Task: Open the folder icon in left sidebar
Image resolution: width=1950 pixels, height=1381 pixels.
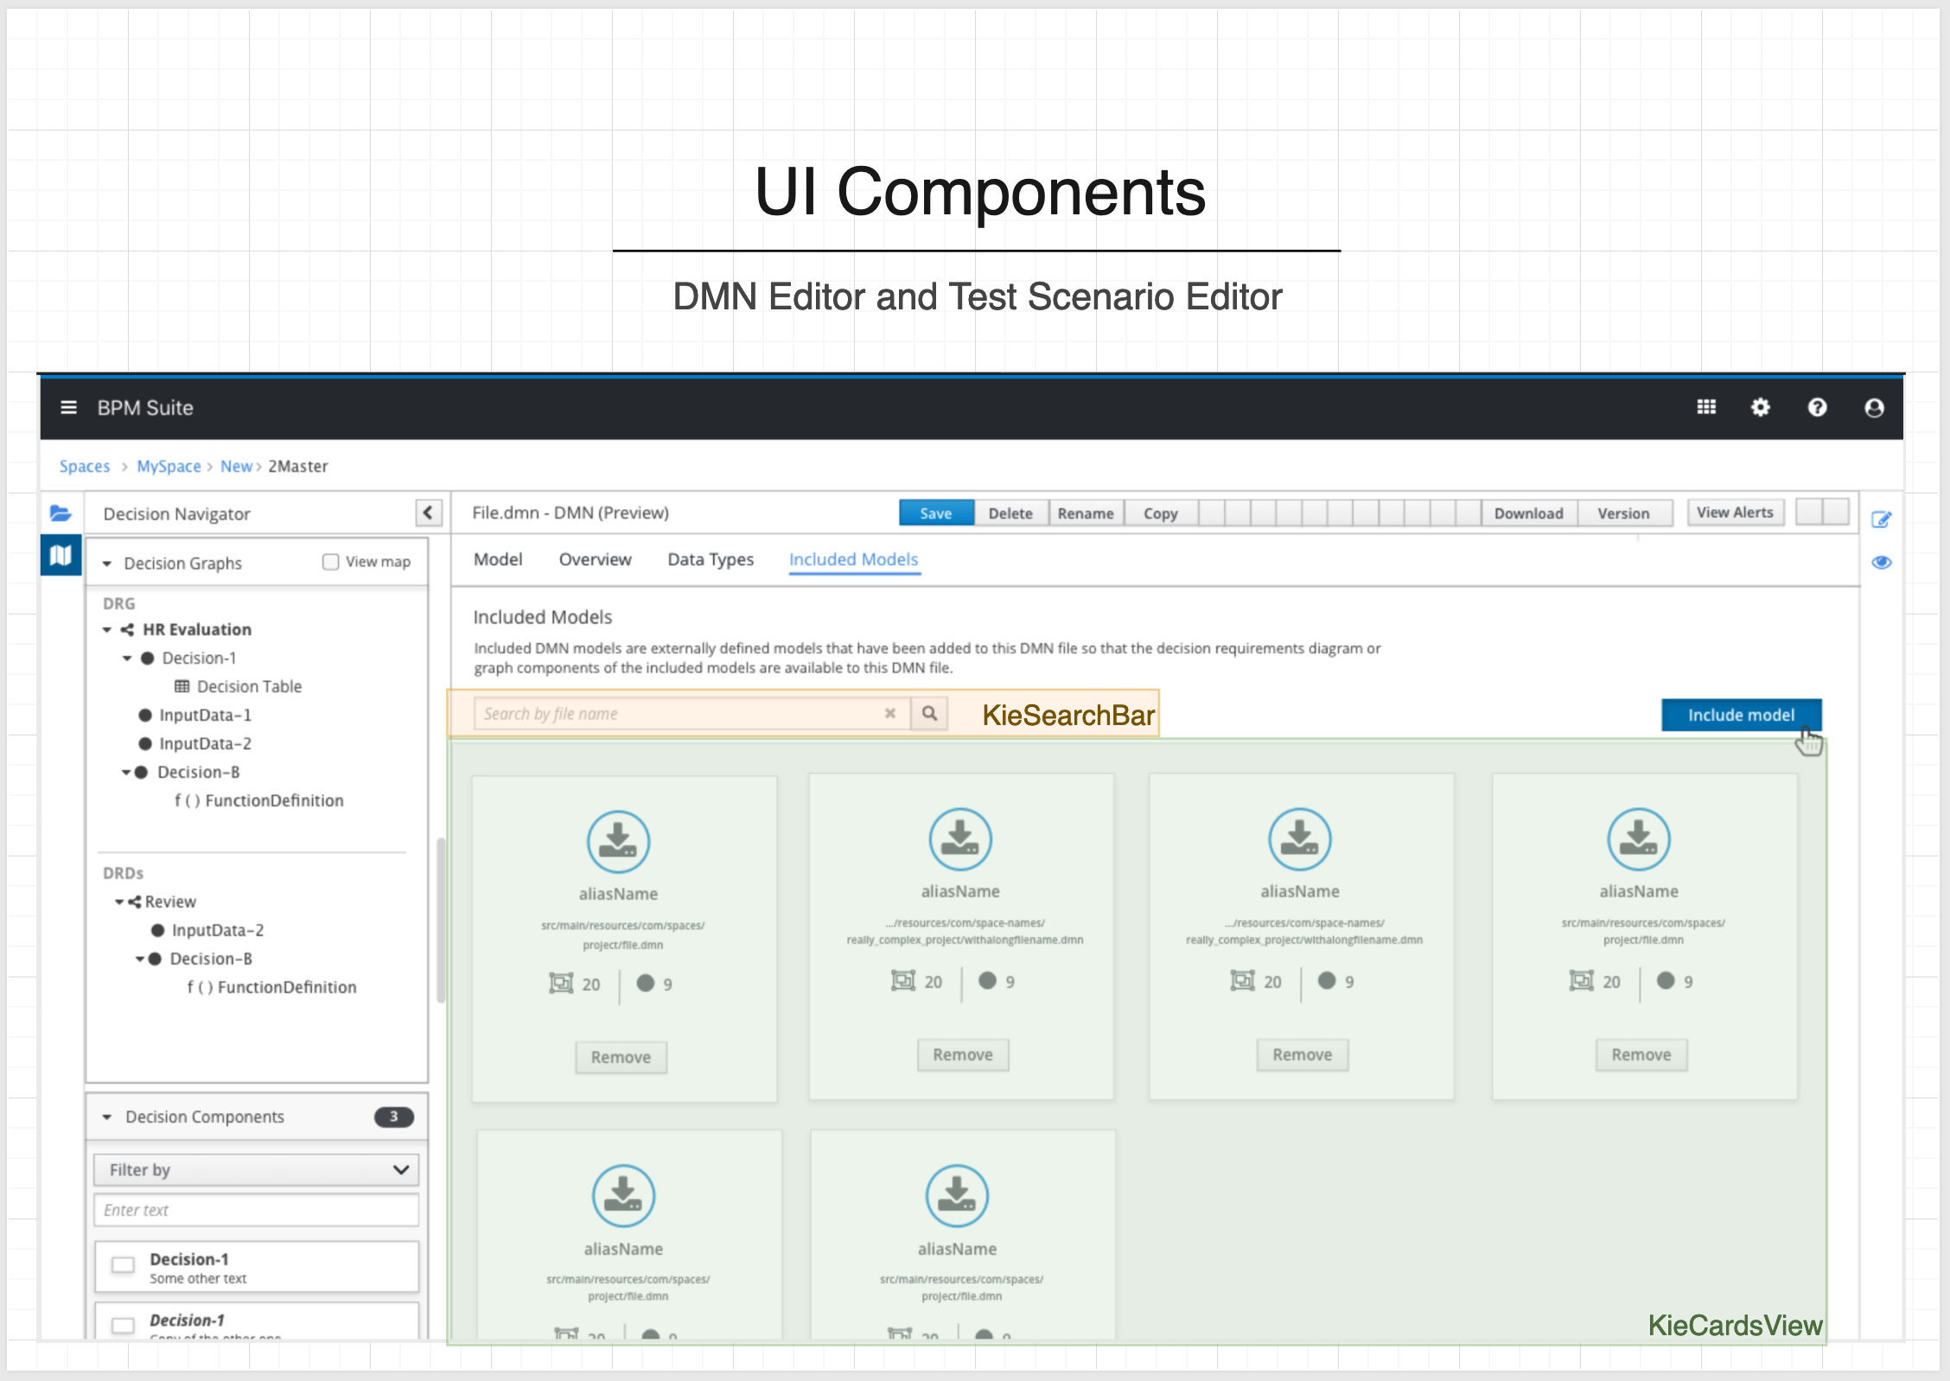Action: pos(61,513)
